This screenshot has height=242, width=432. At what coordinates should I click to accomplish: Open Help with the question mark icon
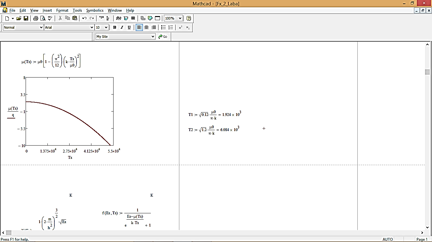[x=189, y=18]
